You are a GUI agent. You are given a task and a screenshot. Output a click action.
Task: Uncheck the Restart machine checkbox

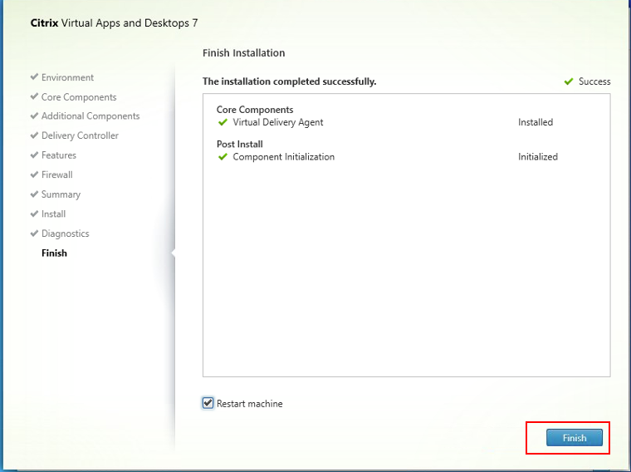click(208, 403)
